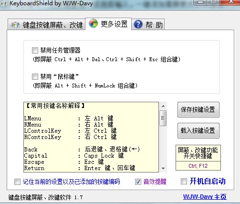The image size is (240, 204).
Task: Click the 键盘按键屏蔽、改键软件 1.7 status text
Action: tap(46, 197)
